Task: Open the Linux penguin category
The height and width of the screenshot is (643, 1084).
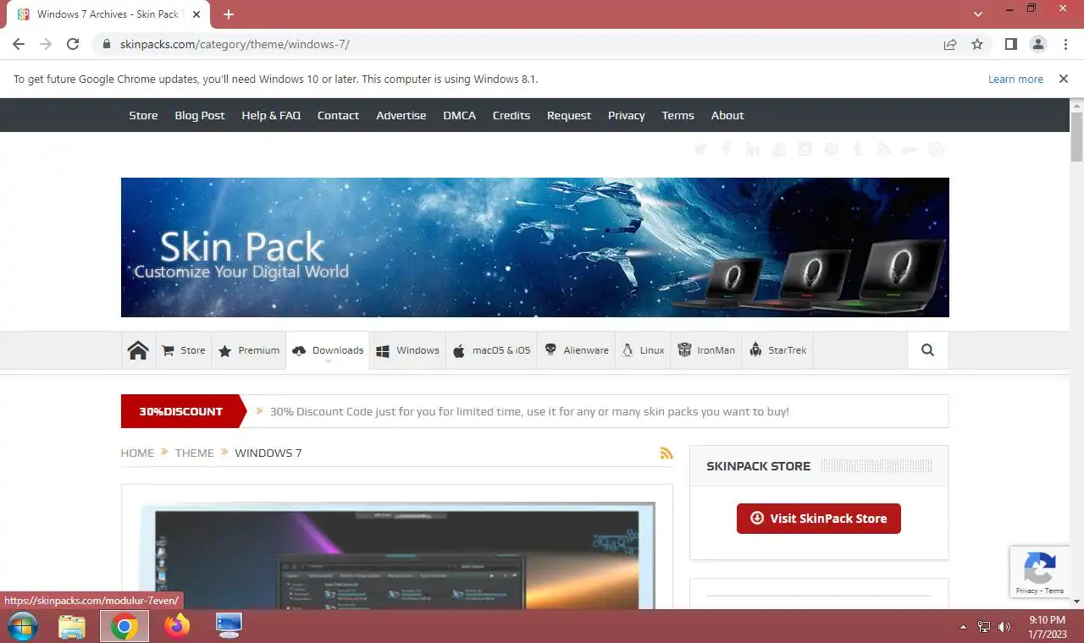Action: coord(643,350)
